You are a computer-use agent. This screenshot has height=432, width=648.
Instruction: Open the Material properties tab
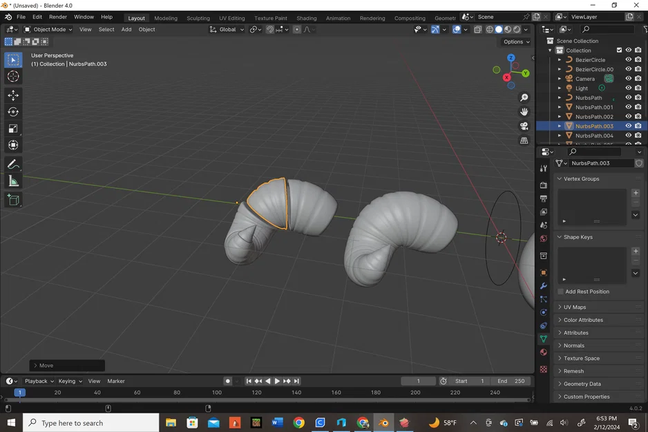click(544, 353)
